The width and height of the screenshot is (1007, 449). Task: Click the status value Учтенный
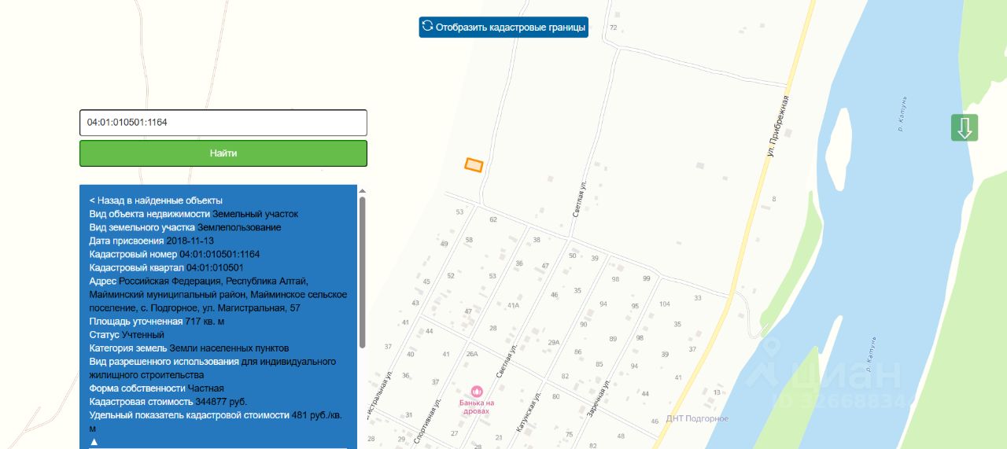click(x=143, y=335)
